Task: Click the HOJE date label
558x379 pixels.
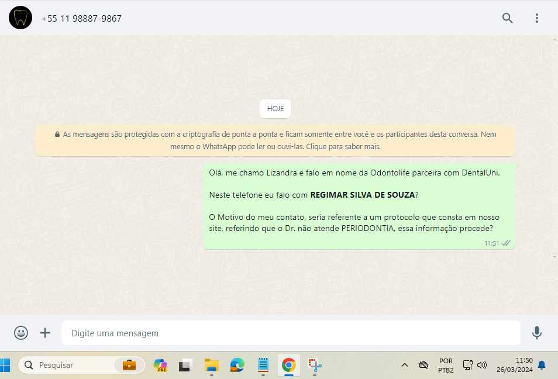Action: click(275, 109)
